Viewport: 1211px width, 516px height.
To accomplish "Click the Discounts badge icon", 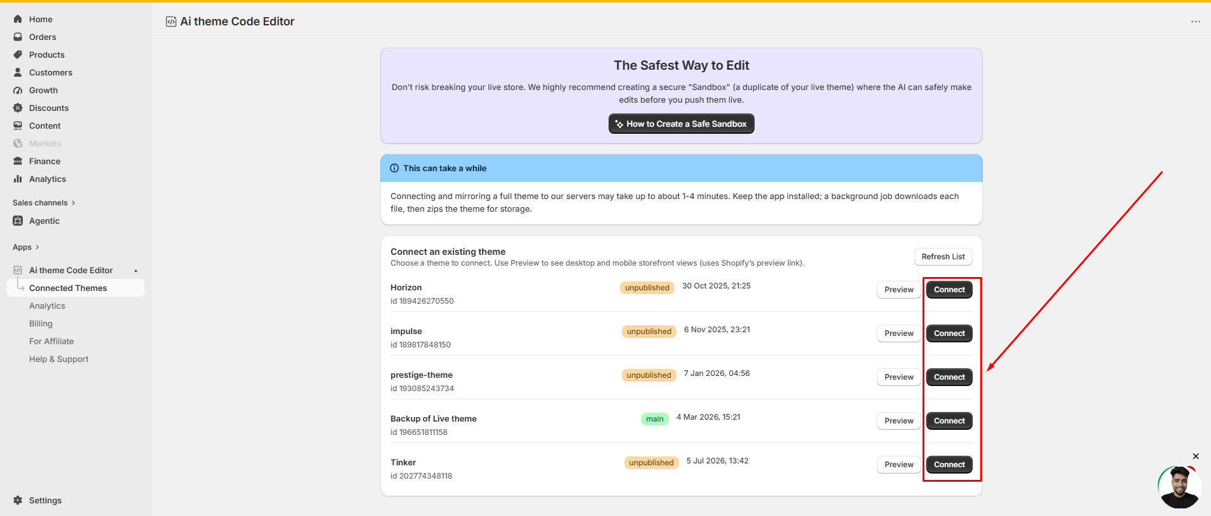I will [18, 108].
